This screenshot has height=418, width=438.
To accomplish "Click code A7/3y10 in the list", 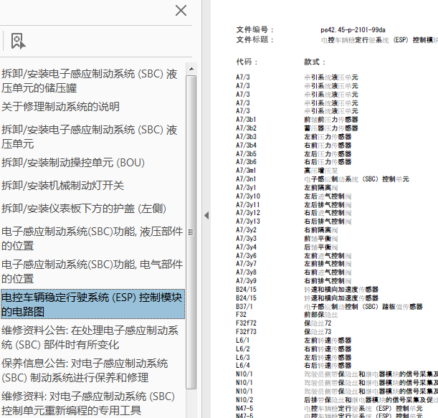I will [x=248, y=196].
